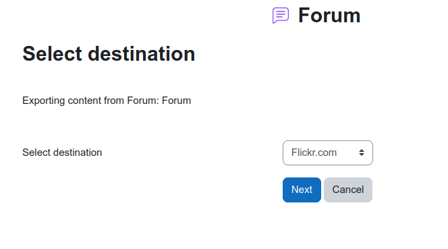Click the Exporting content from Forum text
This screenshot has width=448, height=249.
(x=107, y=101)
